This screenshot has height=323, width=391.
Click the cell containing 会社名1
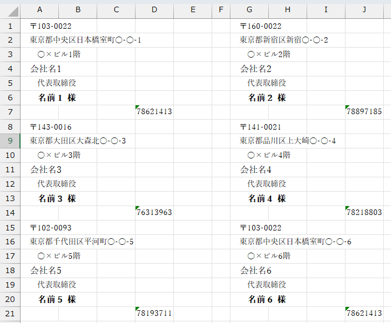(46, 69)
